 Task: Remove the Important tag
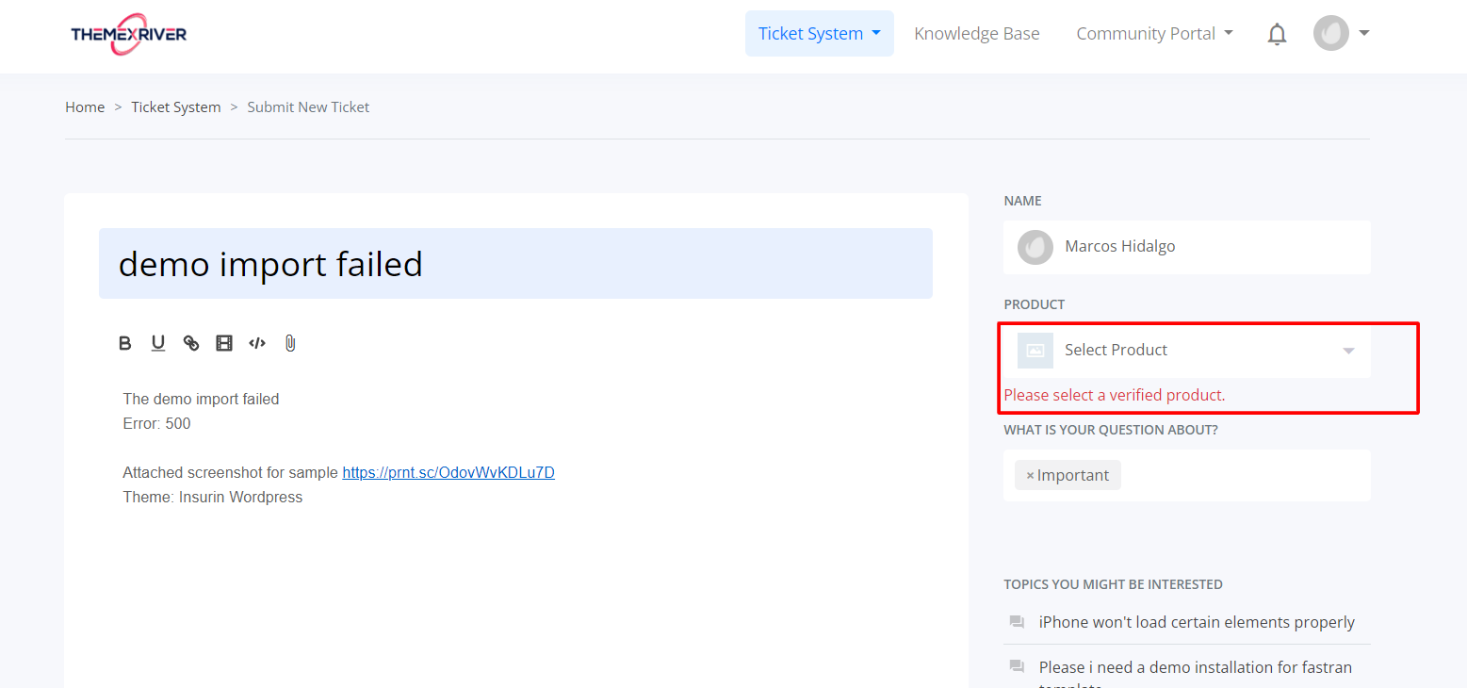point(1030,476)
